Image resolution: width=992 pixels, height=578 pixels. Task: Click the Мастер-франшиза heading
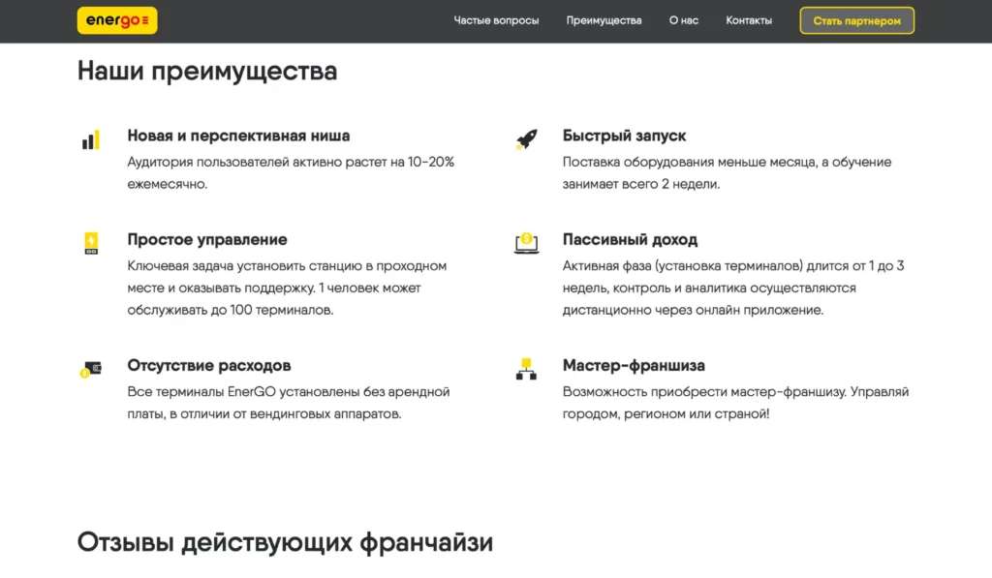[x=634, y=365]
